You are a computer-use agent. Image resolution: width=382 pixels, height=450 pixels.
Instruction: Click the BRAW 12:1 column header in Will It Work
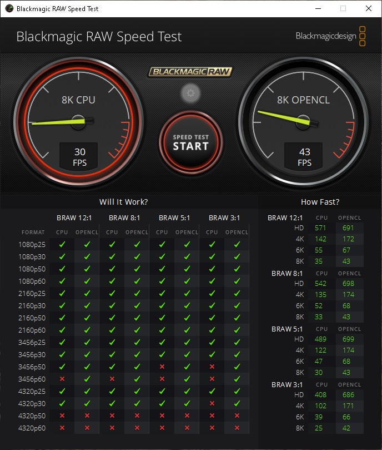click(74, 218)
